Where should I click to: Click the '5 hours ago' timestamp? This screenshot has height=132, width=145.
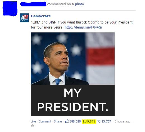click(x=122, y=121)
